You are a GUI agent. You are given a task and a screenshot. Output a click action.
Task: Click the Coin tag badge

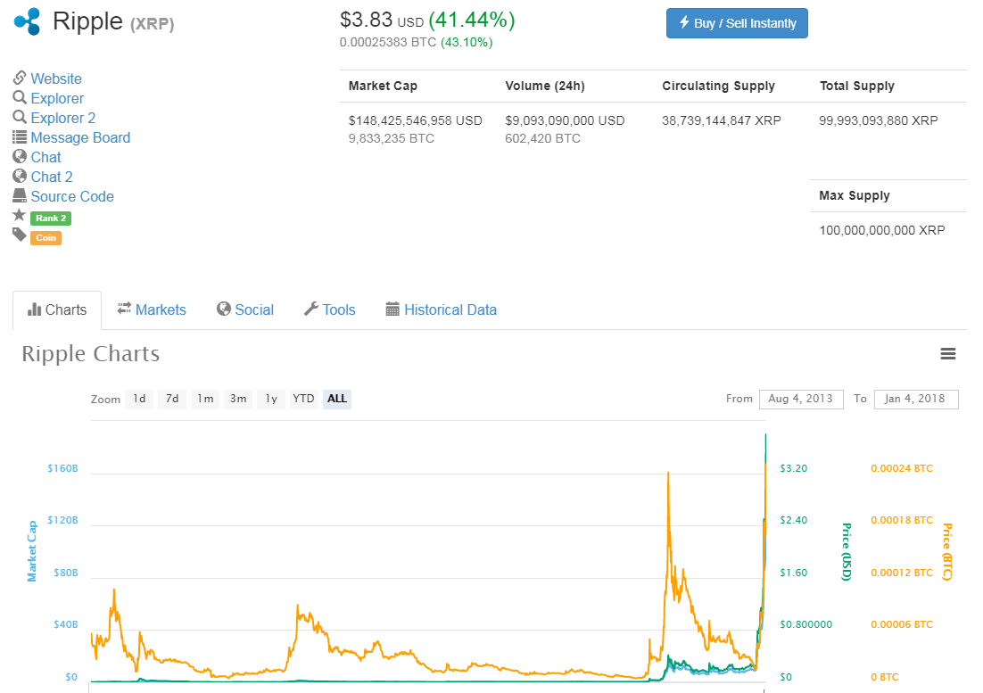[45, 237]
